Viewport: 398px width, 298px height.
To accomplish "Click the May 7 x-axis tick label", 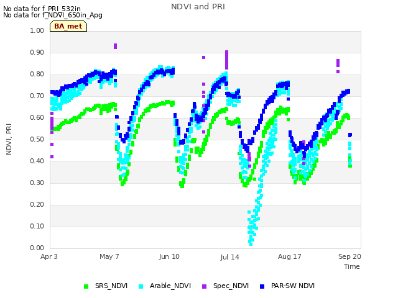I will (x=109, y=256).
